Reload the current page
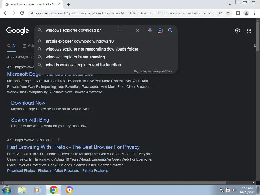260x195 pixels. 22,13
